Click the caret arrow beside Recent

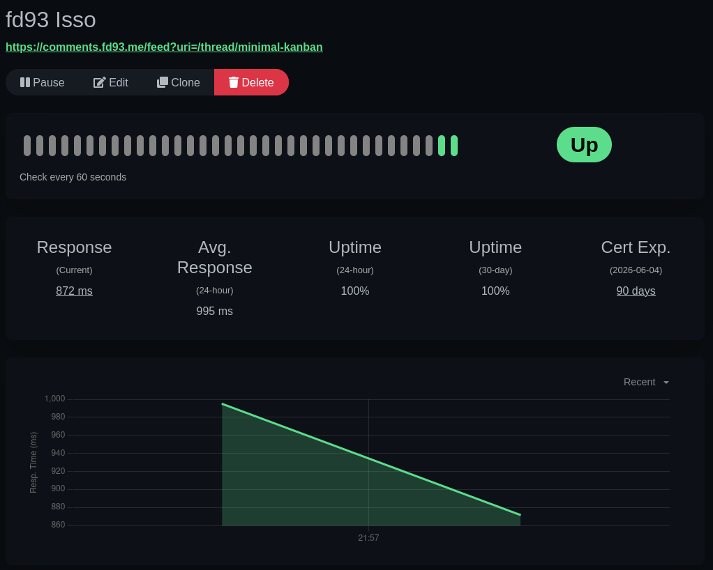click(x=666, y=382)
